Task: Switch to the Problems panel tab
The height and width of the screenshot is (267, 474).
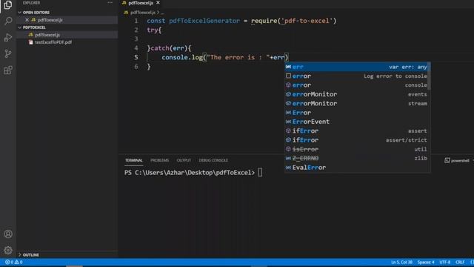Action: pyautogui.click(x=160, y=160)
